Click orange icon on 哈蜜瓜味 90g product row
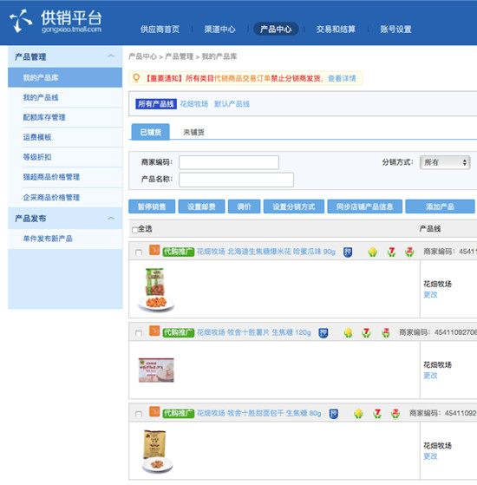Image resolution: width=477 pixels, height=485 pixels. click(x=154, y=250)
